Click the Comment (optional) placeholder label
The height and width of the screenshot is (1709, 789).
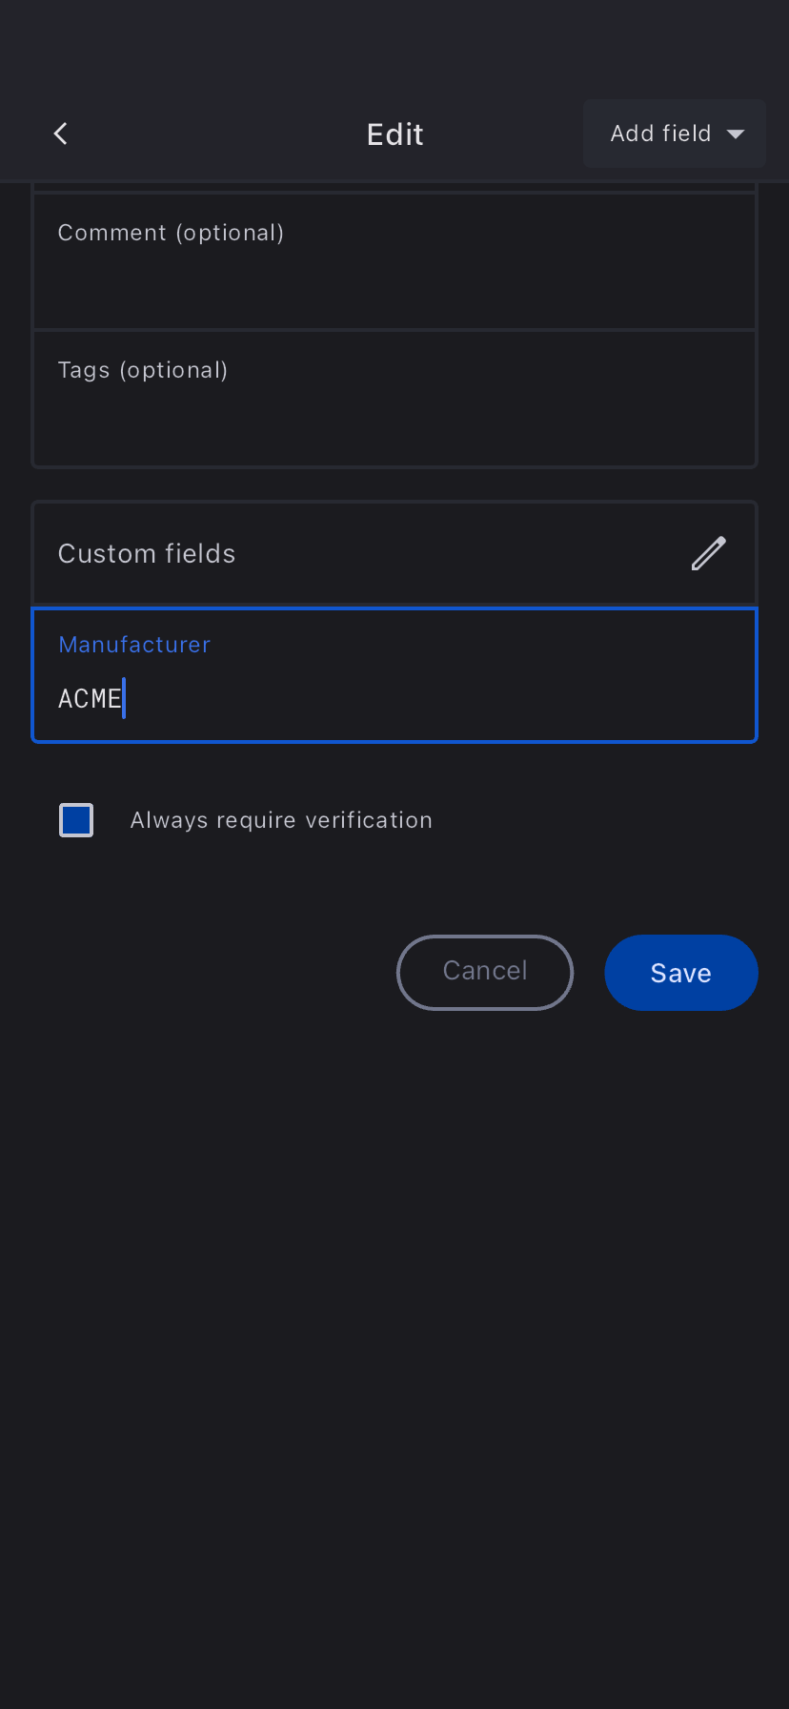171,233
